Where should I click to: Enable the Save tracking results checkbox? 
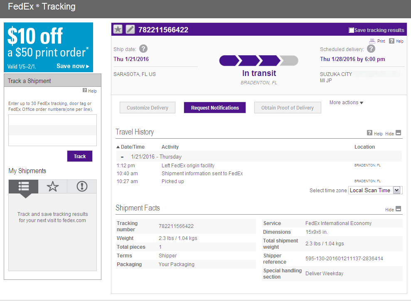pyautogui.click(x=351, y=30)
